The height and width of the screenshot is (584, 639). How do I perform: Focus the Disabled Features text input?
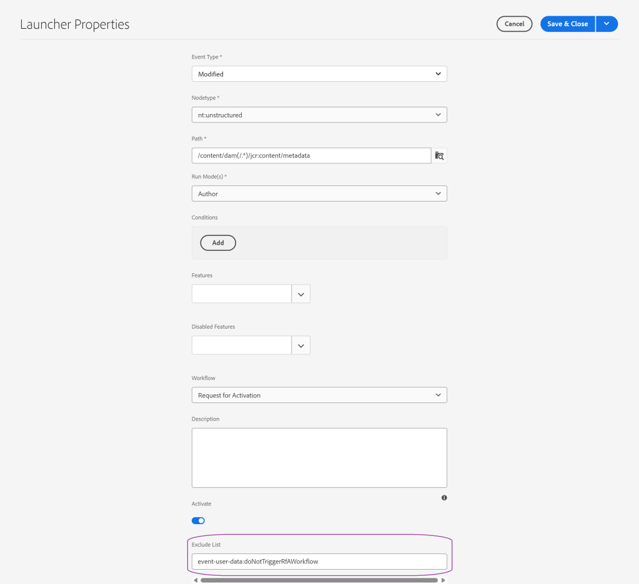241,345
